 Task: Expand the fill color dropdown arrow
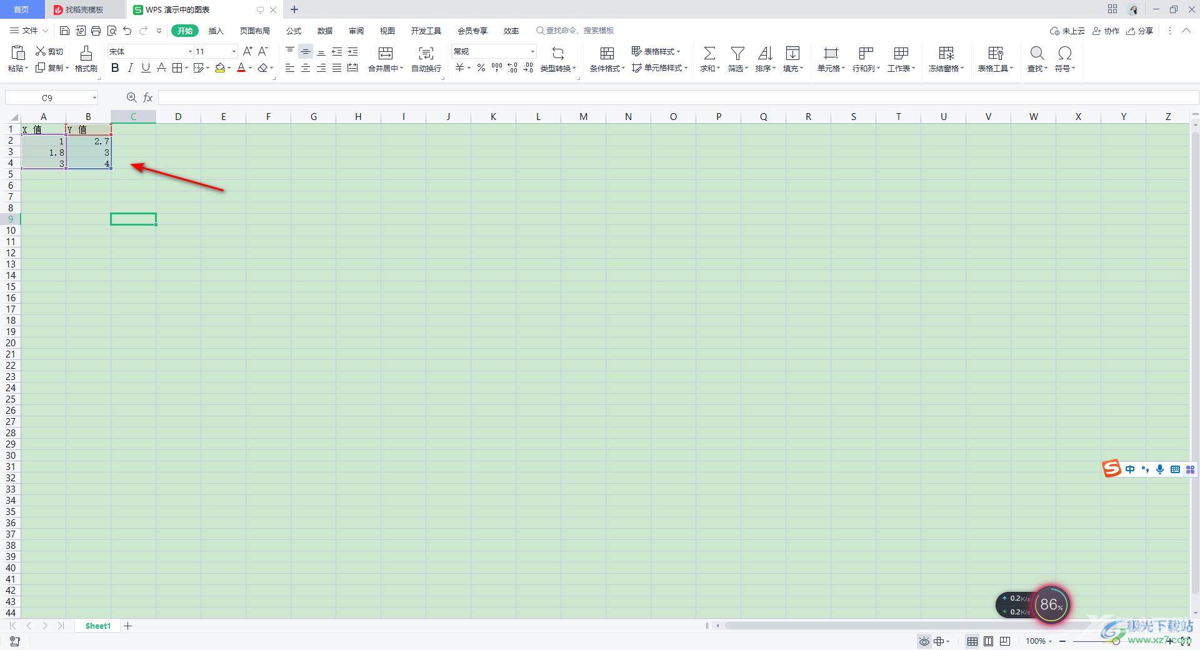(229, 67)
